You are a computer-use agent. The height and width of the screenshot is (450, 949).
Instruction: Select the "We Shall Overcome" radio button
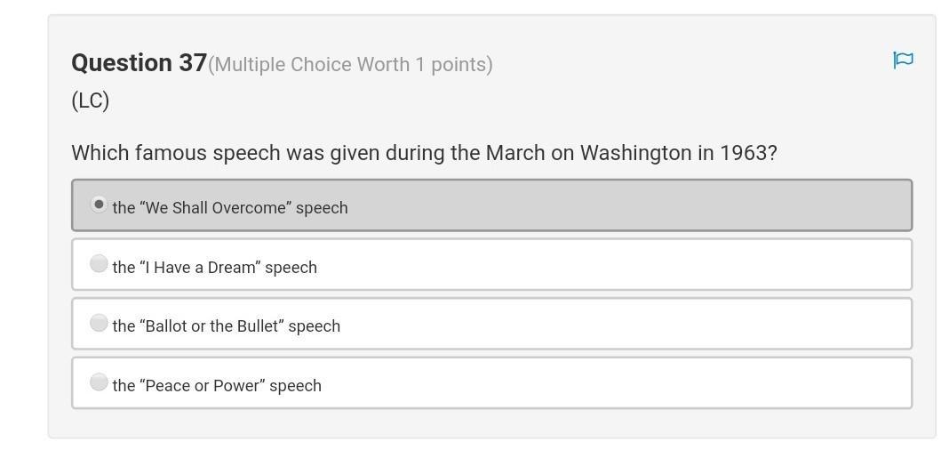coord(99,205)
